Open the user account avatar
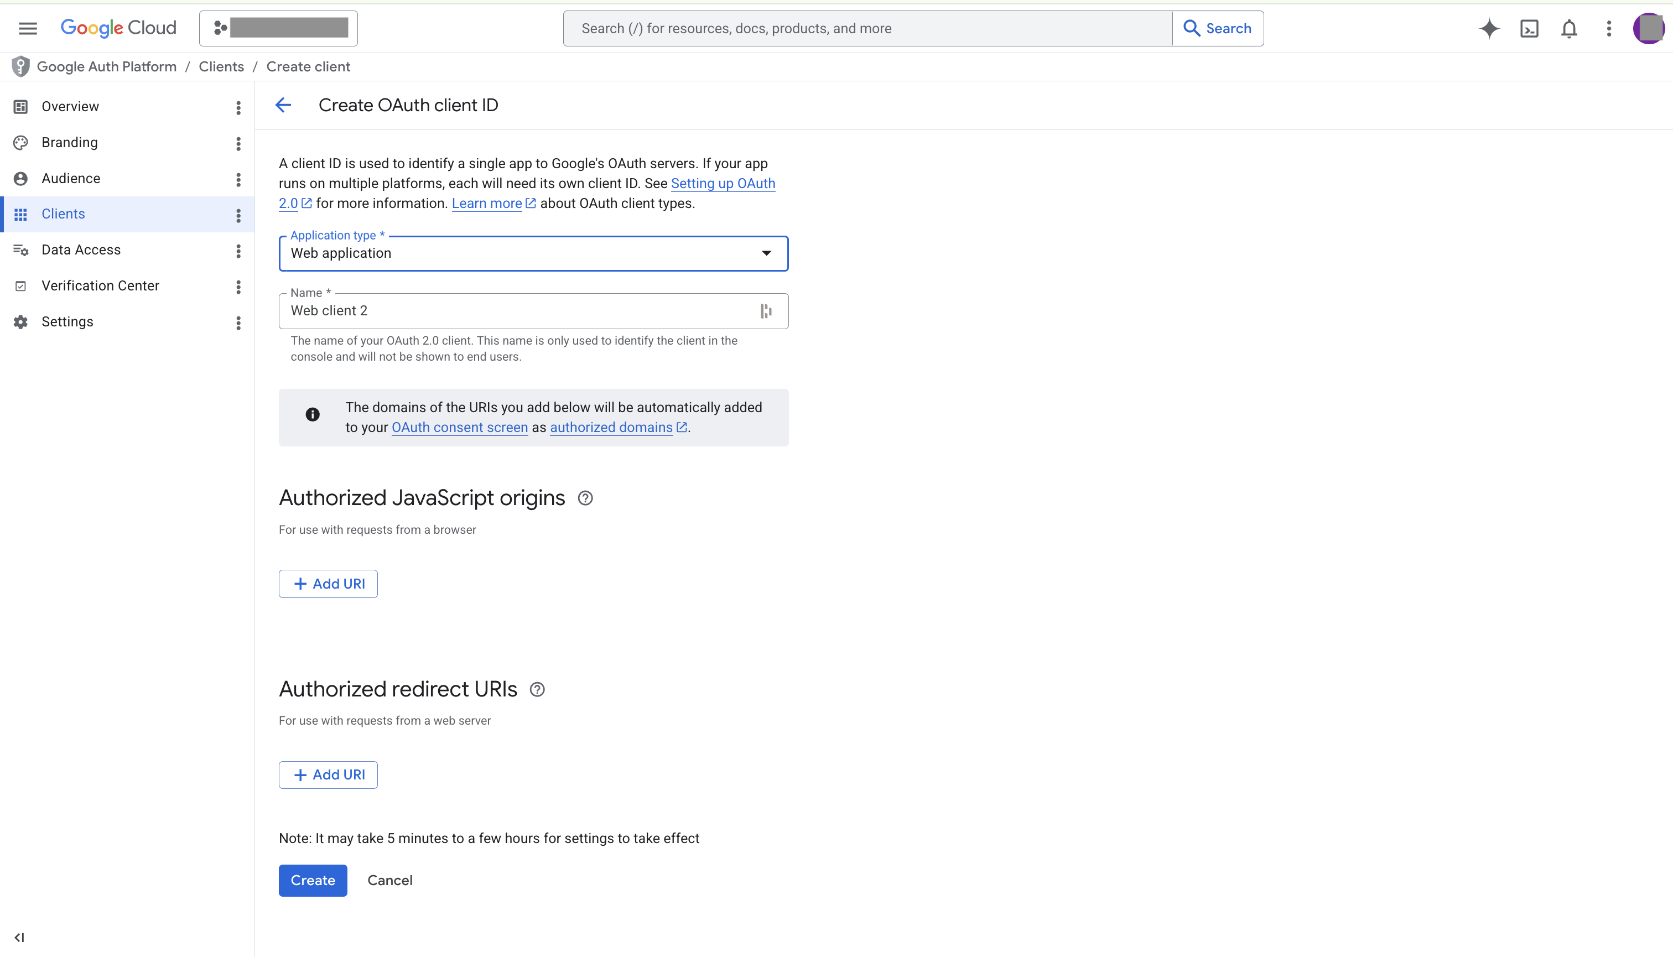Screen dimensions: 1673x957 tap(1649, 28)
